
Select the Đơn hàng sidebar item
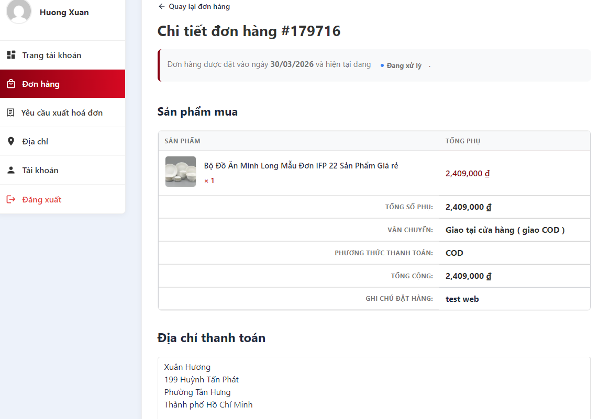(41, 84)
